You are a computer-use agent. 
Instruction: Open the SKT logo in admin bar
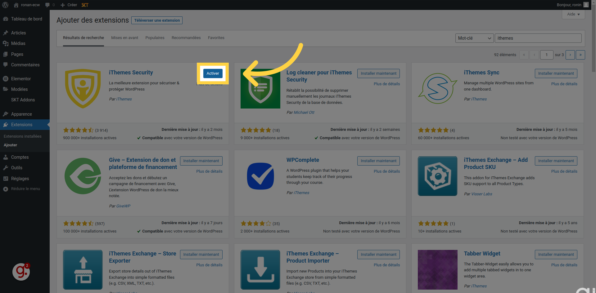(x=85, y=5)
